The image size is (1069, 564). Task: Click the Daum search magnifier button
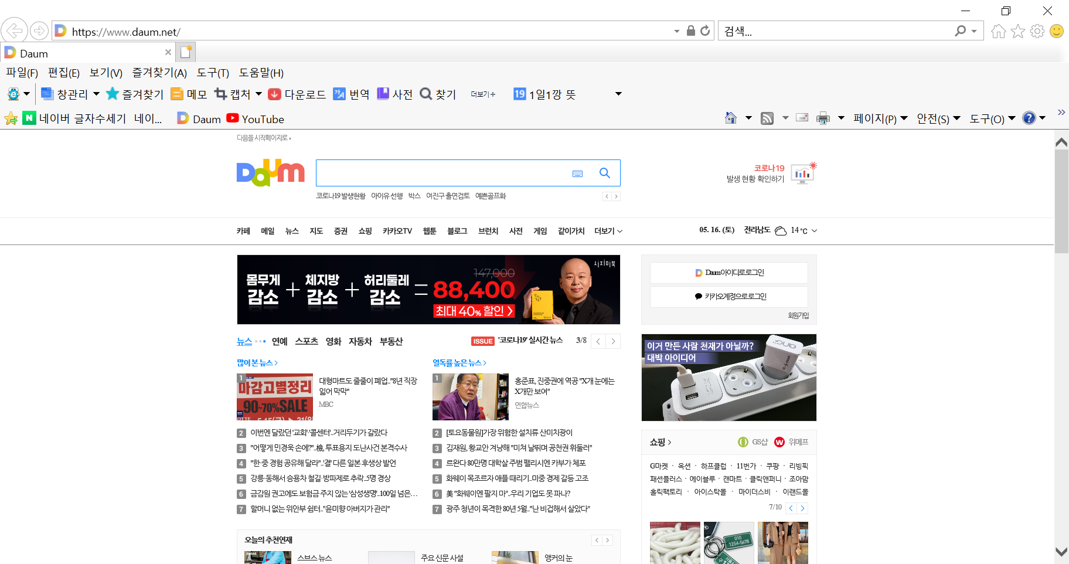(x=605, y=173)
